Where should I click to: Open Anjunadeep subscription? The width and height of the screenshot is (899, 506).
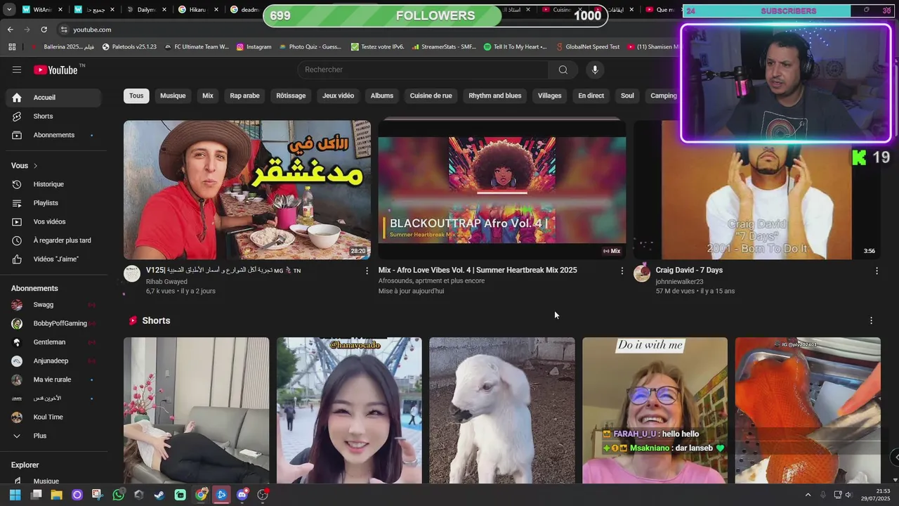click(x=53, y=361)
